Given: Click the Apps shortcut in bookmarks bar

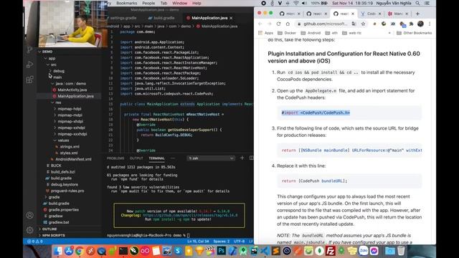Looking at the screenshot, I should tap(265, 33).
